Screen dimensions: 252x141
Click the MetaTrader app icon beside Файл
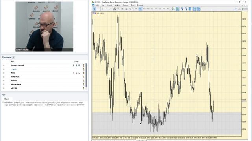click(93, 5)
